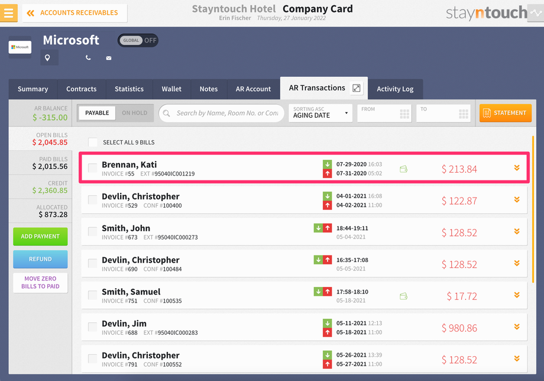Click red departure icon on Smith, John row

pyautogui.click(x=327, y=228)
